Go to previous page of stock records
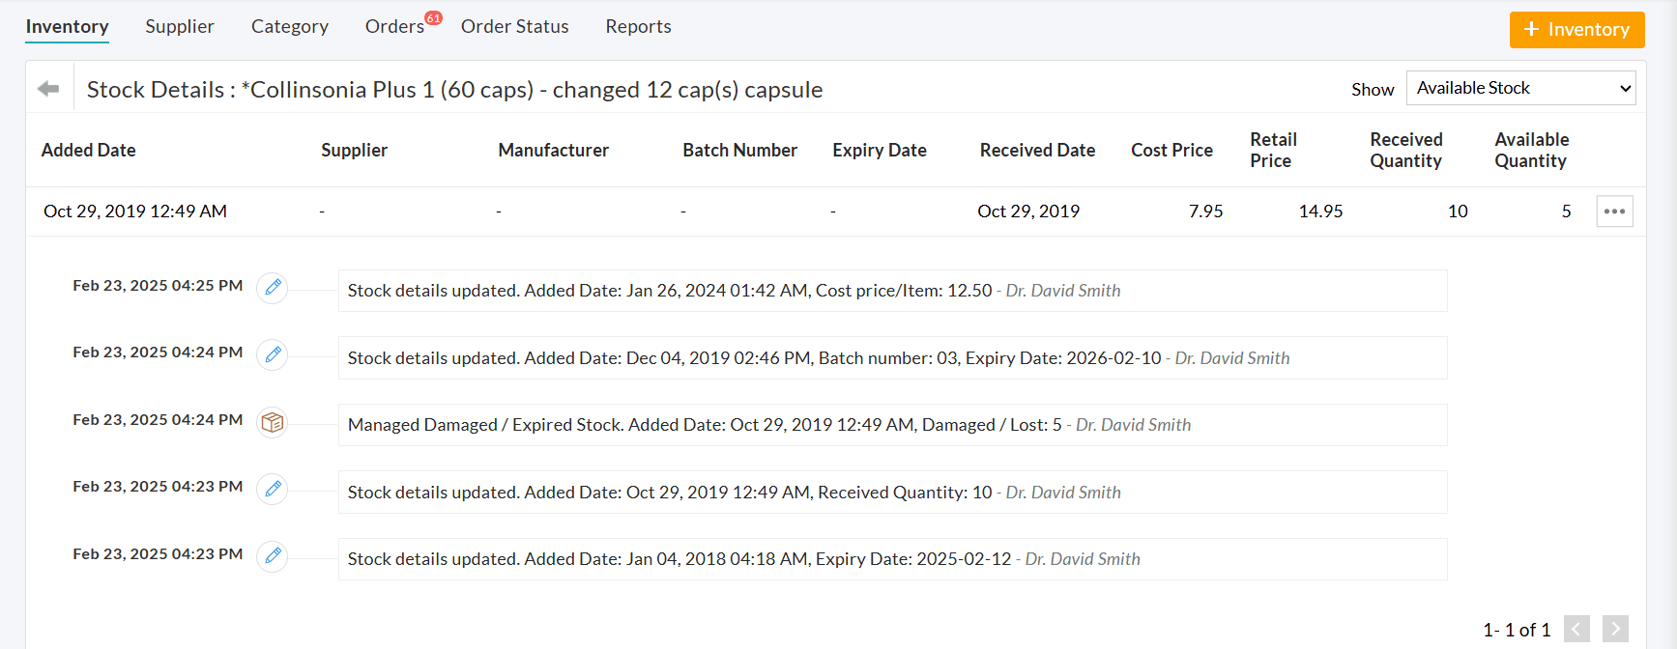This screenshot has height=649, width=1677. click(1576, 629)
